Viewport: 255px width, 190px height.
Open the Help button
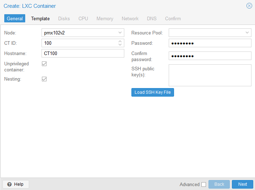16,184
